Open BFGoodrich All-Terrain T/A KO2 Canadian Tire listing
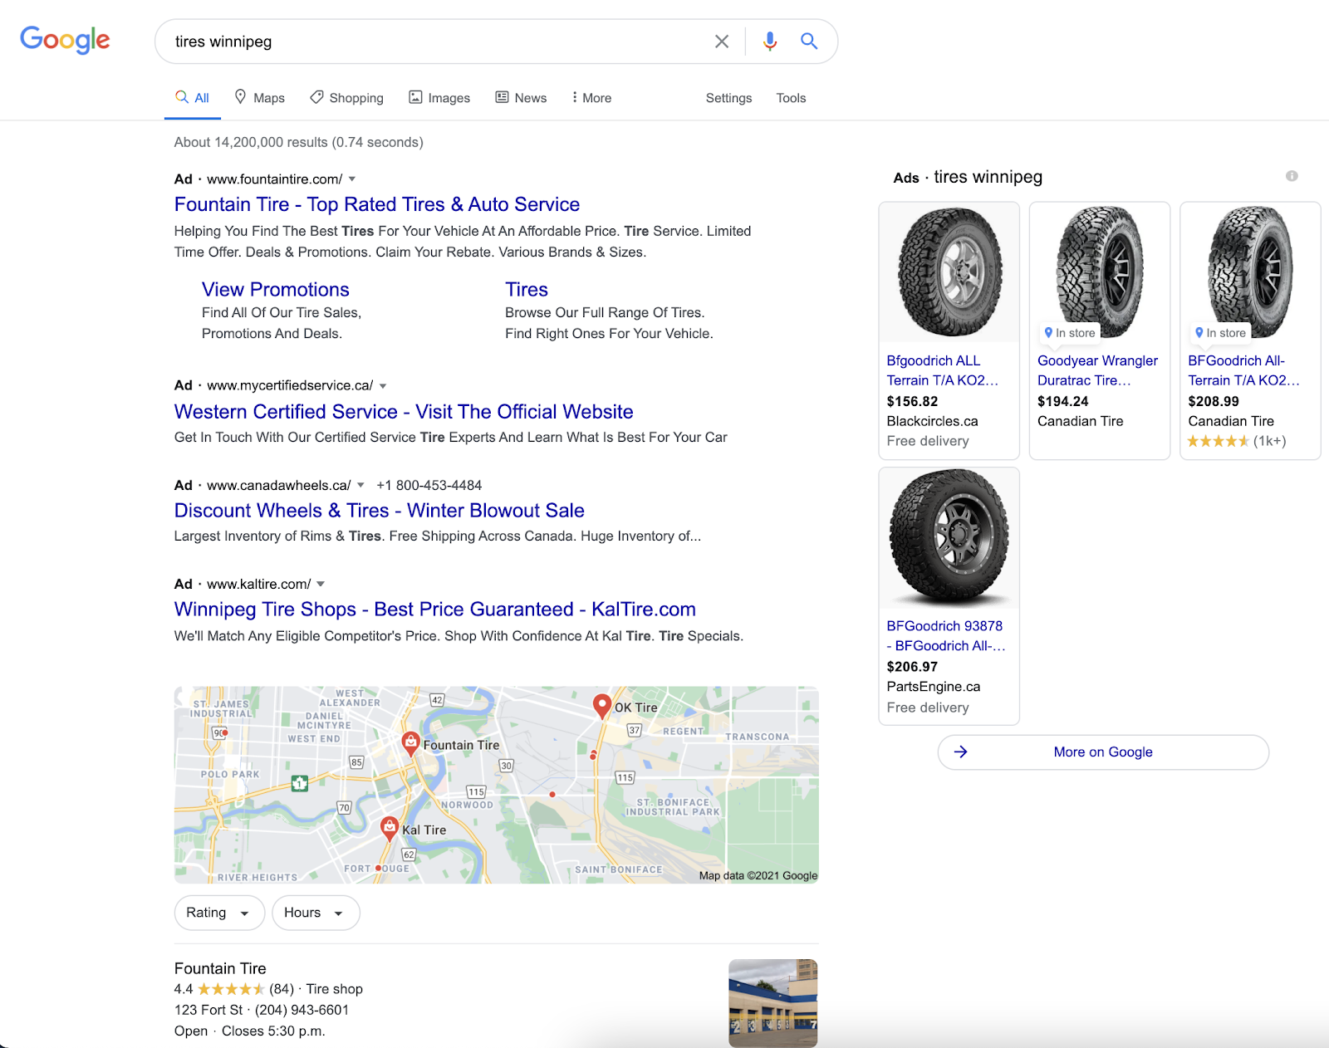Viewport: 1329px width, 1048px height. point(1243,370)
